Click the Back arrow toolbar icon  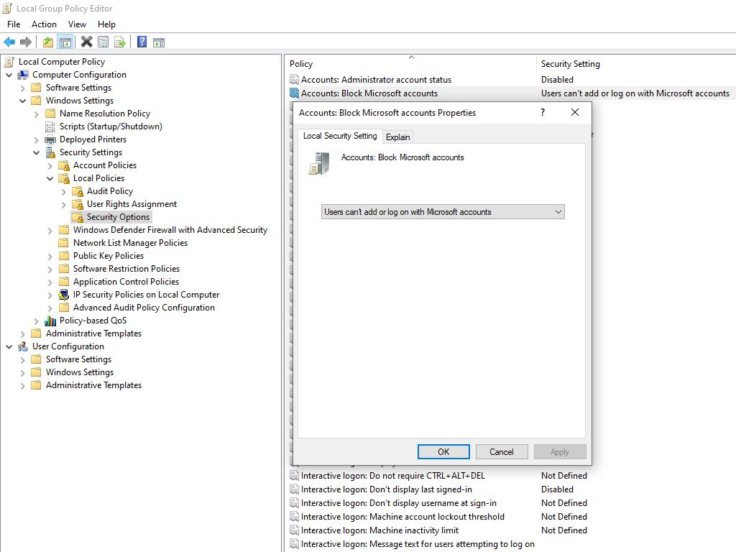[x=9, y=42]
